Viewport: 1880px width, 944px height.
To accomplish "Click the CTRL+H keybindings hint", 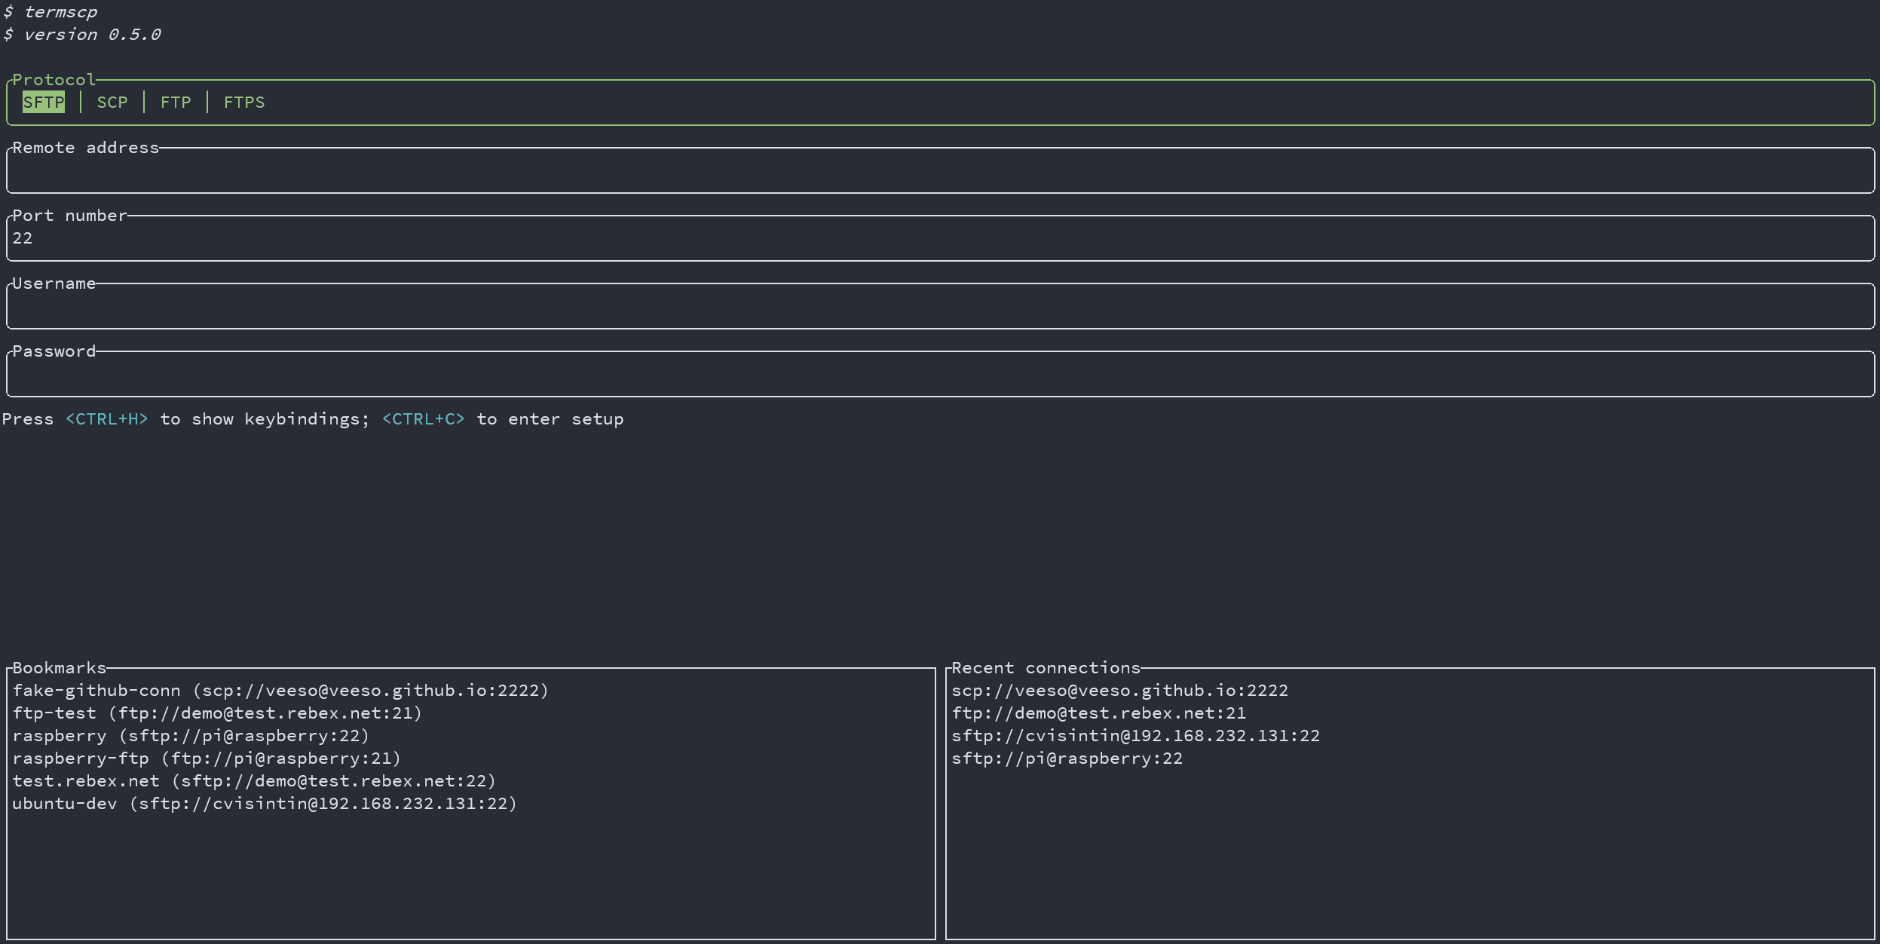I will pos(106,419).
